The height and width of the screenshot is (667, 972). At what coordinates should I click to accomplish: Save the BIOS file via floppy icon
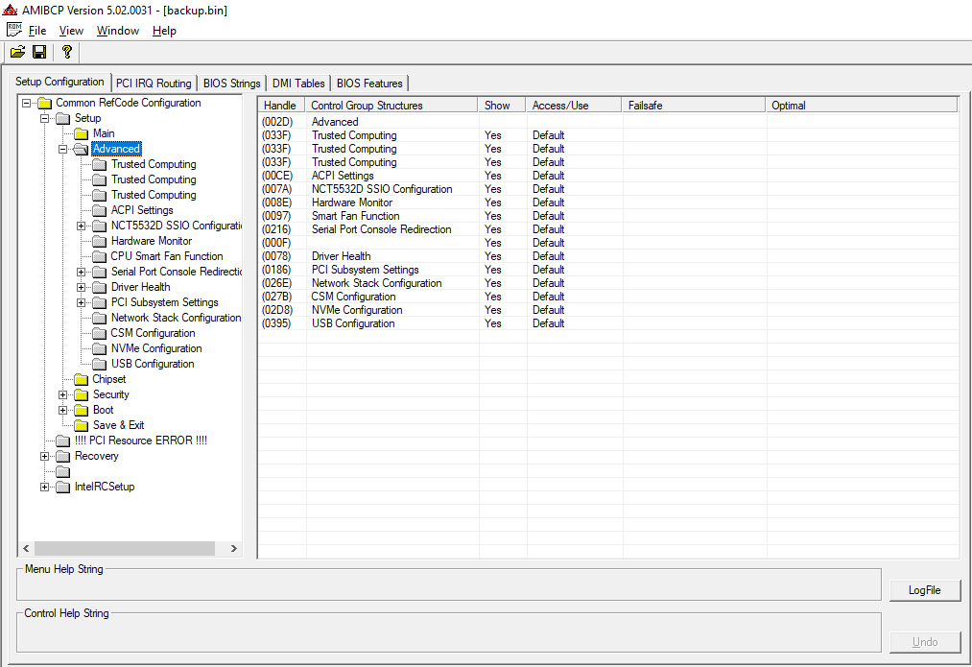(39, 52)
